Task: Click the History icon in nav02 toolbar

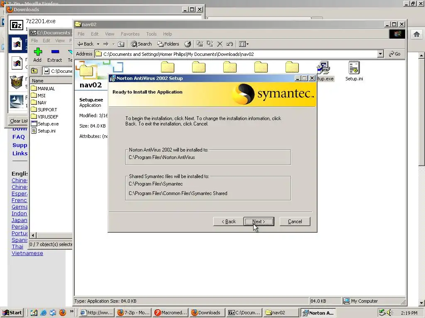Action: tap(188, 44)
